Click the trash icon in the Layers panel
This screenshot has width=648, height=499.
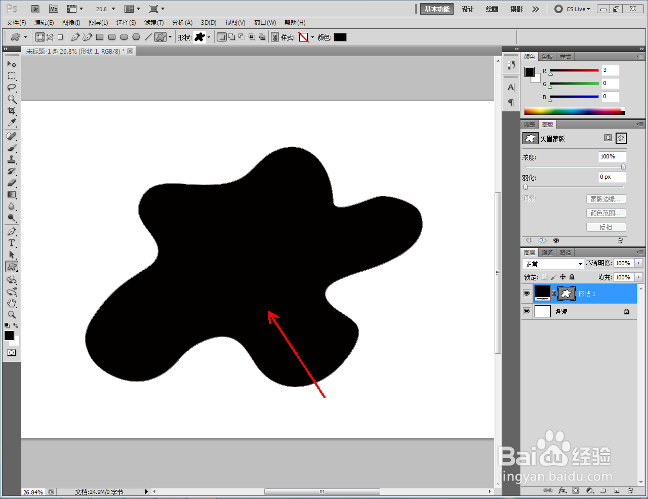(x=630, y=490)
